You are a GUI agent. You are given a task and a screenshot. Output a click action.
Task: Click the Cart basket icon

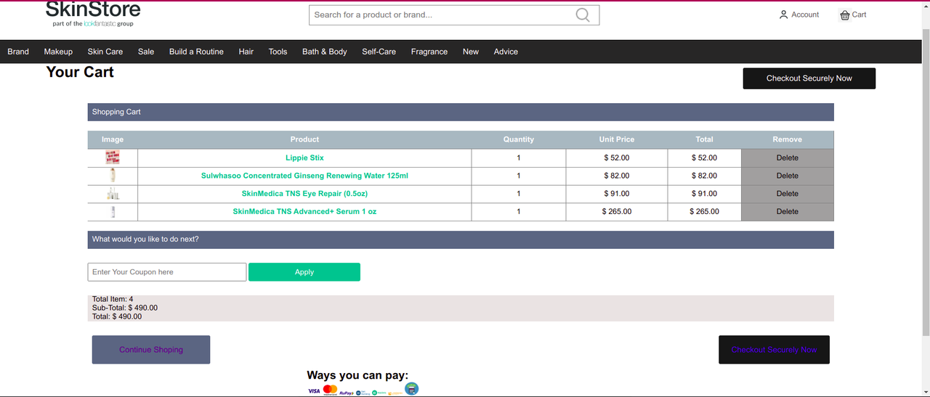[844, 15]
